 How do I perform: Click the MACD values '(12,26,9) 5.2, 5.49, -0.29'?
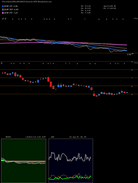(x=35, y=137)
